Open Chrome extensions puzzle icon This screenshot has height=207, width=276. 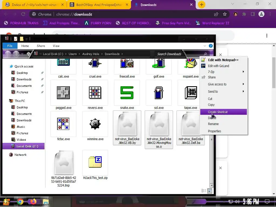pos(244,14)
